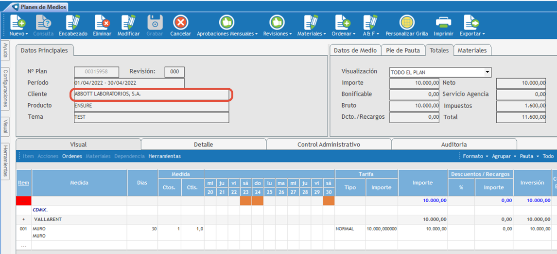Select the CDMX. group row
557x254 pixels.
(x=286, y=210)
